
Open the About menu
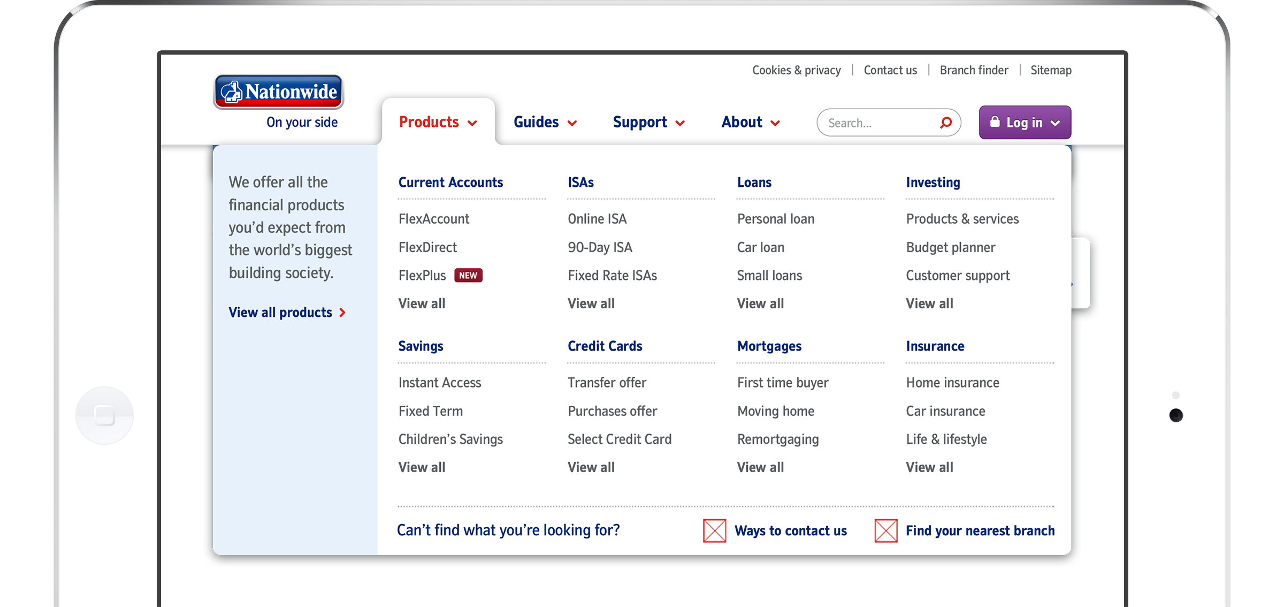[750, 123]
